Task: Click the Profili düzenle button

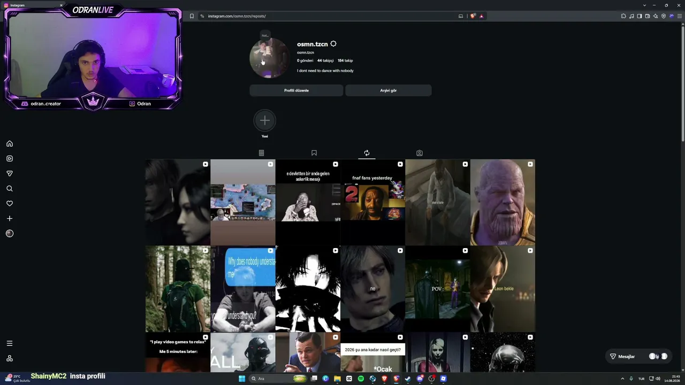Action: pos(296,90)
